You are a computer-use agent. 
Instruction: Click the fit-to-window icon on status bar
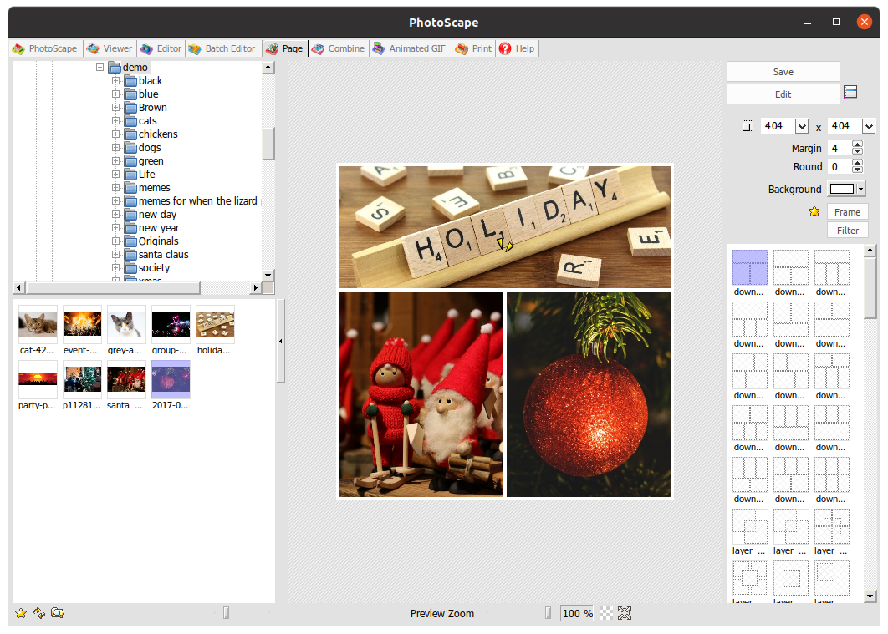pyautogui.click(x=624, y=613)
